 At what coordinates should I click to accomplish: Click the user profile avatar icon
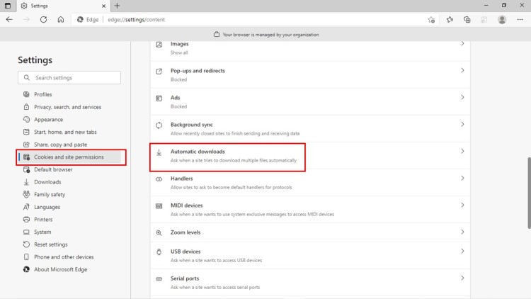[502, 19]
